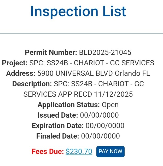Select the Permit Number label
The image size is (163, 166).
click(51, 53)
